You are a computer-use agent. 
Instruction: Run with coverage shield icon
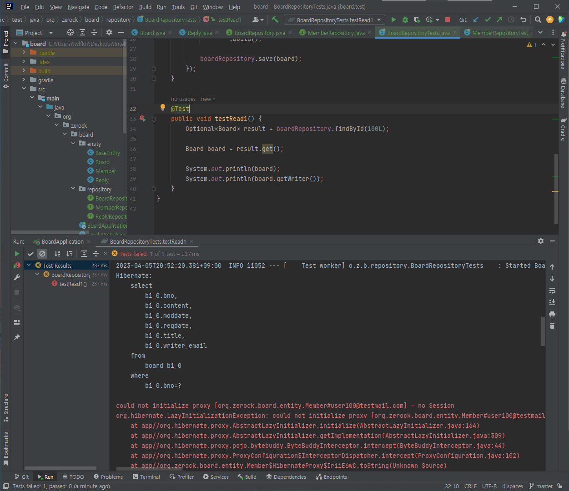point(417,20)
